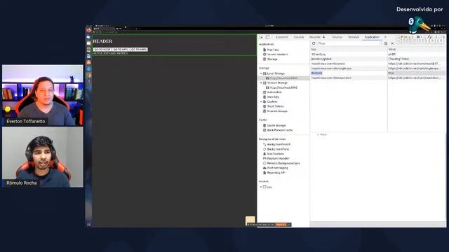Open the Network tab
This screenshot has height=252, width=449.
354,37
